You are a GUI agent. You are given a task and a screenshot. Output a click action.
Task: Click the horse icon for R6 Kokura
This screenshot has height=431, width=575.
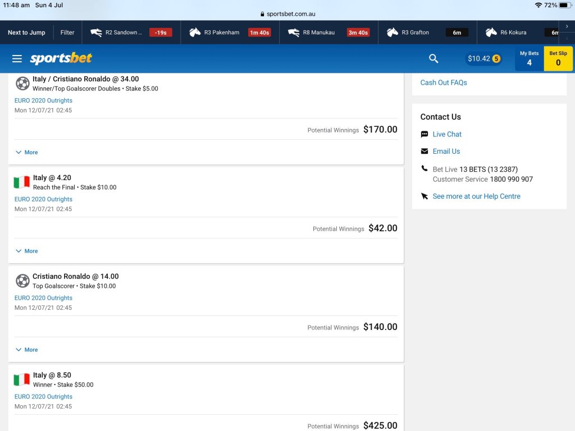(x=491, y=33)
